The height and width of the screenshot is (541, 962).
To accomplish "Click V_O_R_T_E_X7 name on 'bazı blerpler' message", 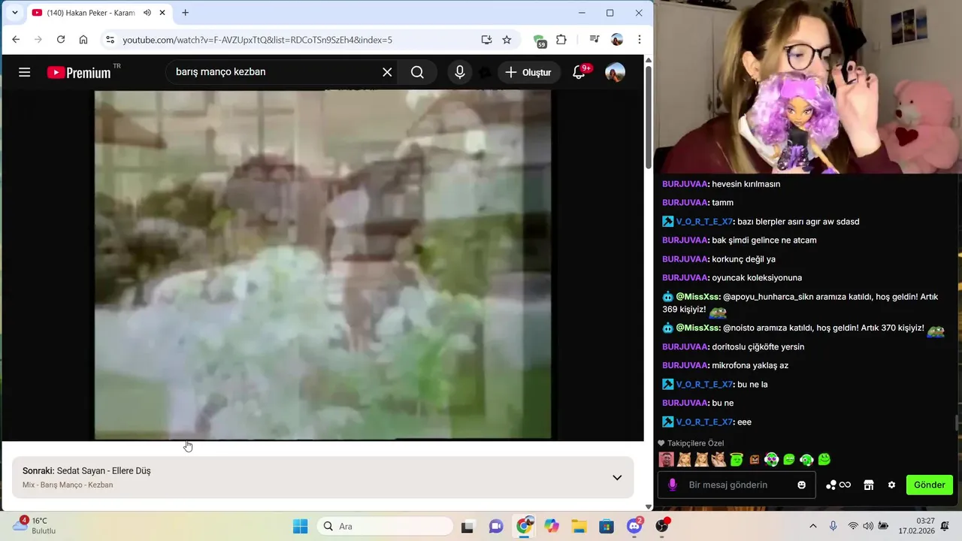I will [704, 222].
